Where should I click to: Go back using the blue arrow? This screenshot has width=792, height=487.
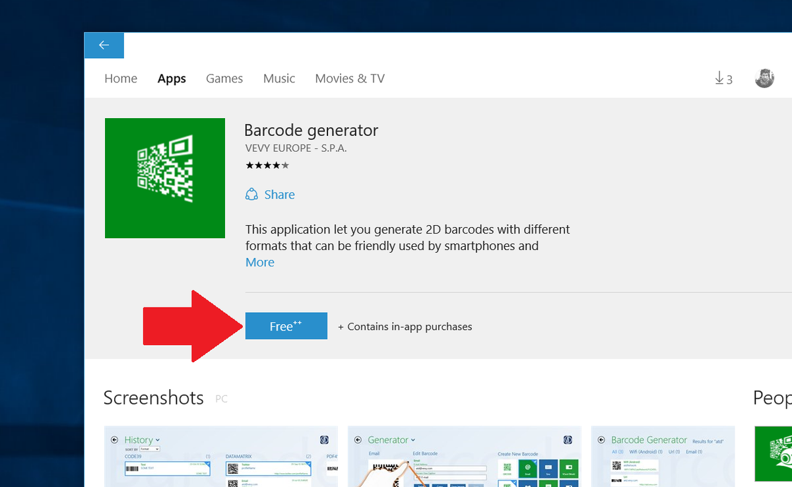[x=104, y=45]
